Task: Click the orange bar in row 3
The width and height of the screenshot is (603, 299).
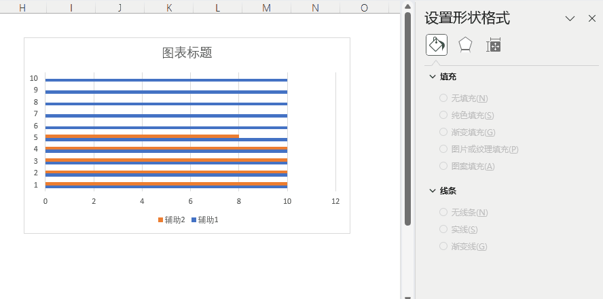Action: pyautogui.click(x=166, y=160)
